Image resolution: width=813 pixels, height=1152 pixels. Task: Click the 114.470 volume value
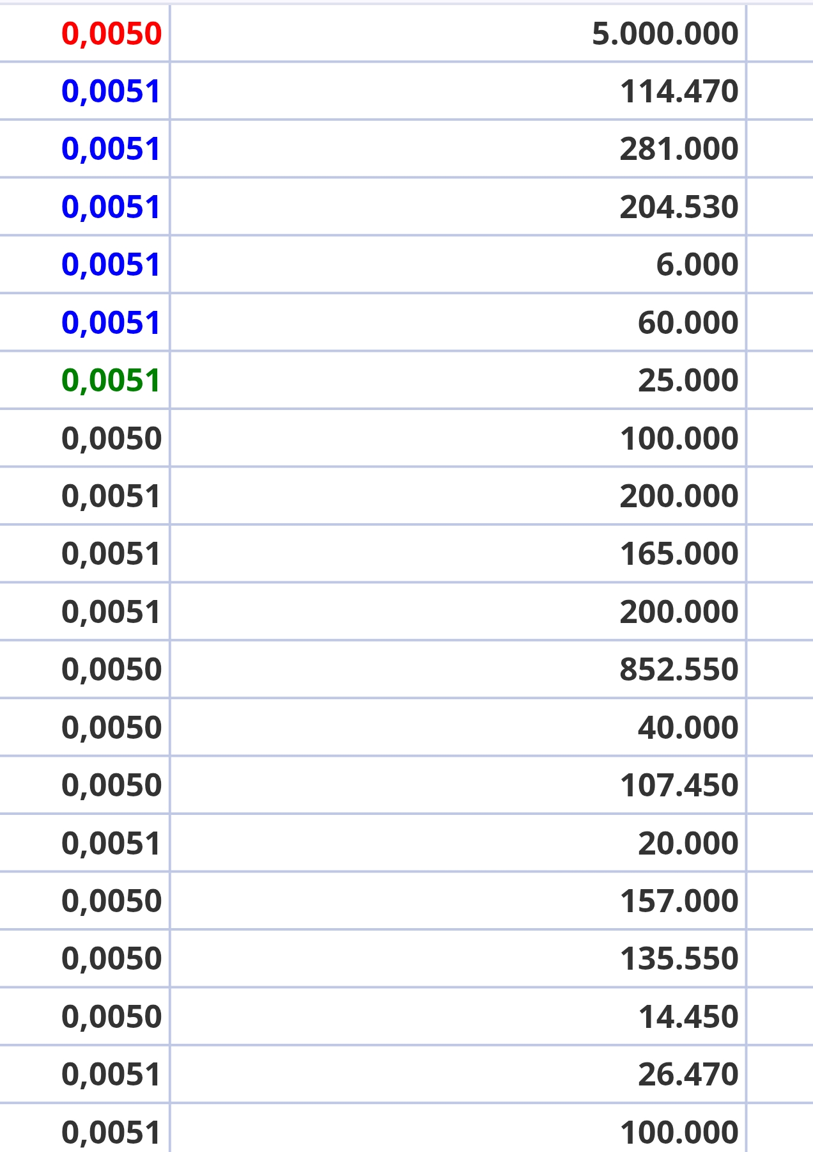coord(679,91)
